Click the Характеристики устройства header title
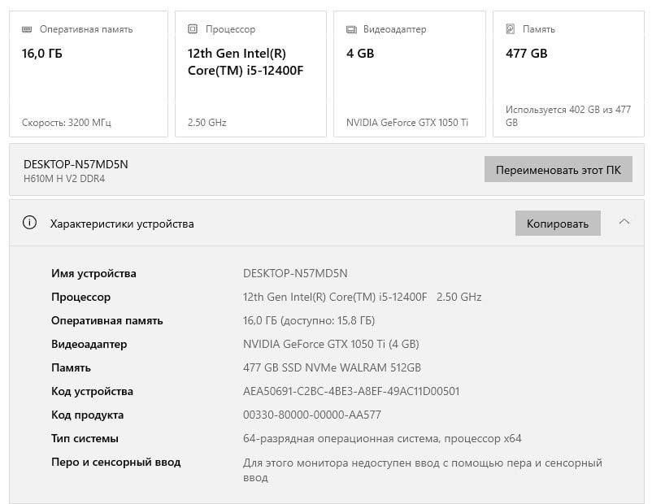Image resolution: width=652 pixels, height=504 pixels. click(122, 224)
